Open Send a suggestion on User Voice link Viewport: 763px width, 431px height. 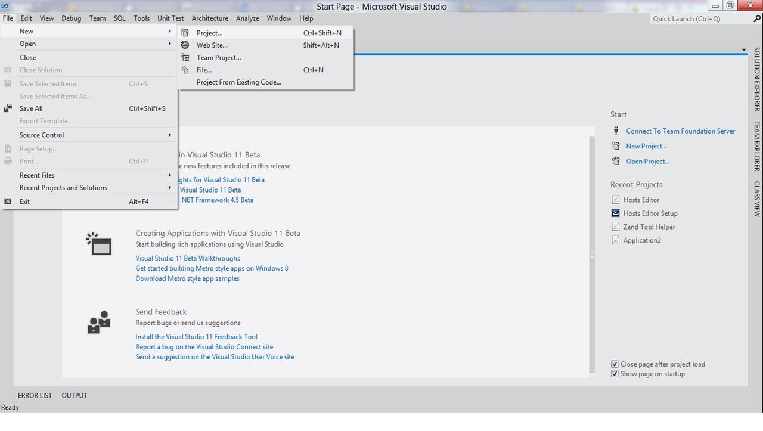[215, 357]
